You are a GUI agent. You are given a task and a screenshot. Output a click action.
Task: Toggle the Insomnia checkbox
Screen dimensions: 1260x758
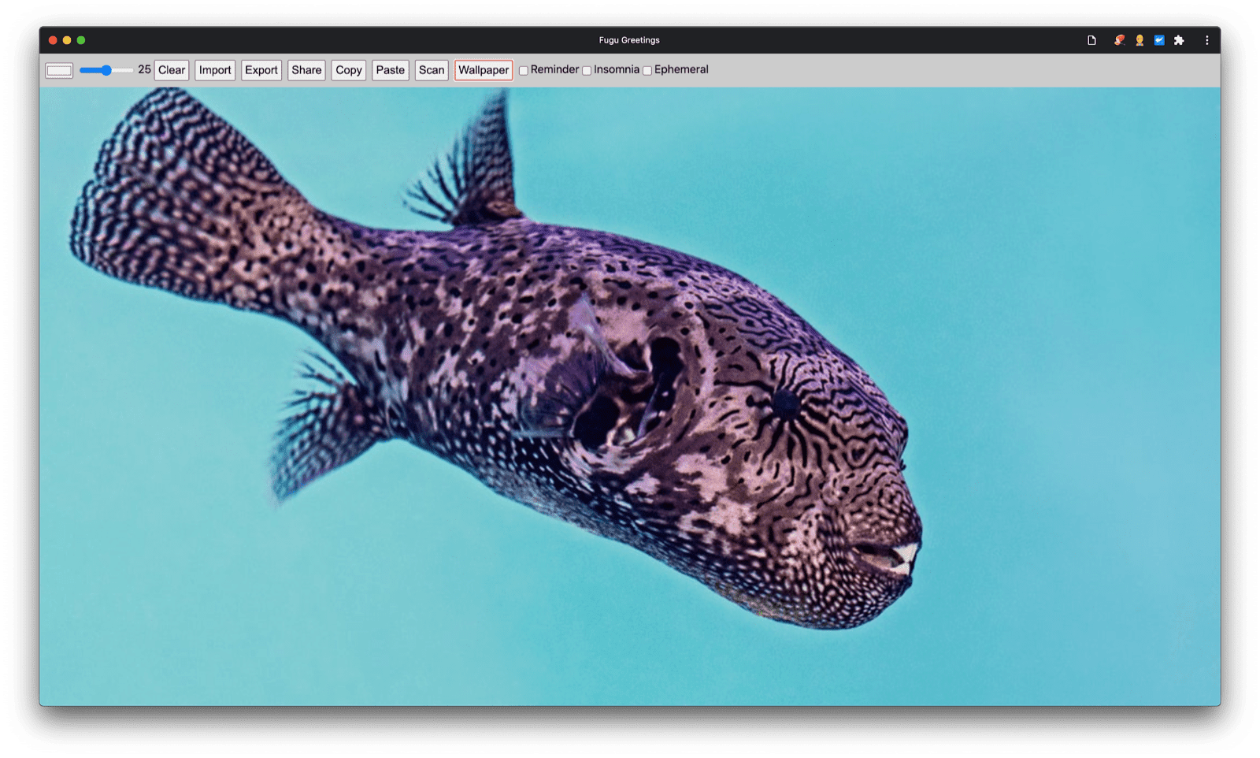tap(587, 71)
